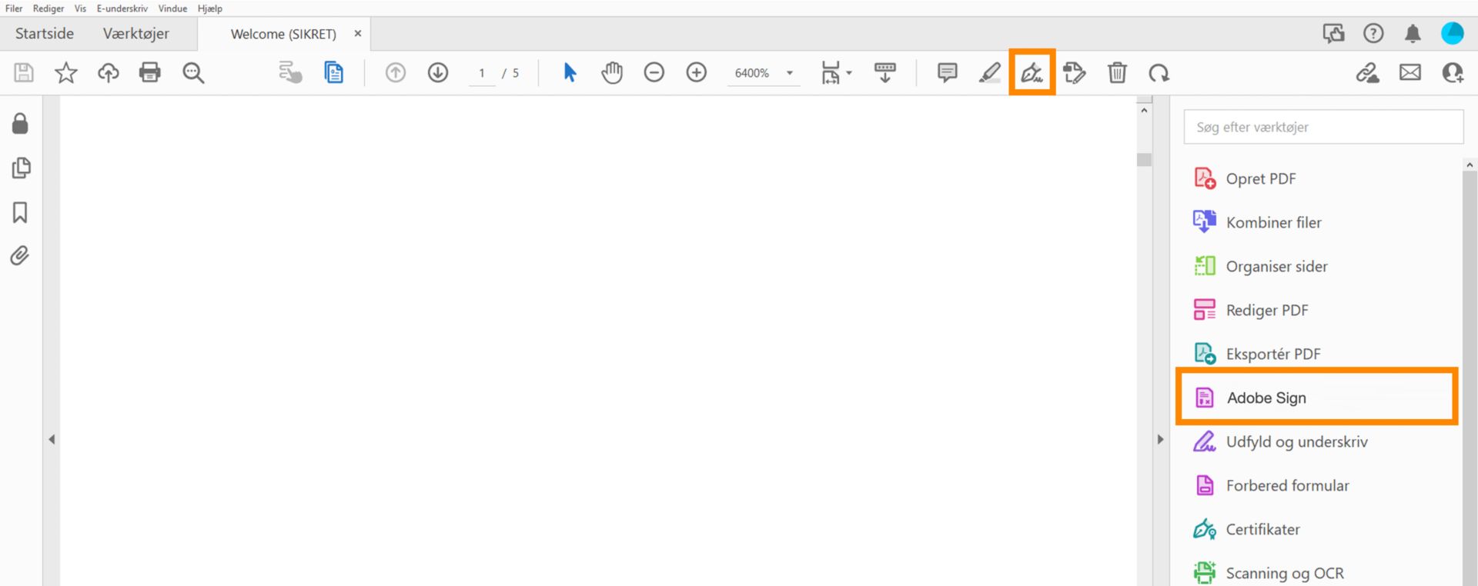Share the file with others icon
Image resolution: width=1478 pixels, height=586 pixels.
coord(1453,73)
